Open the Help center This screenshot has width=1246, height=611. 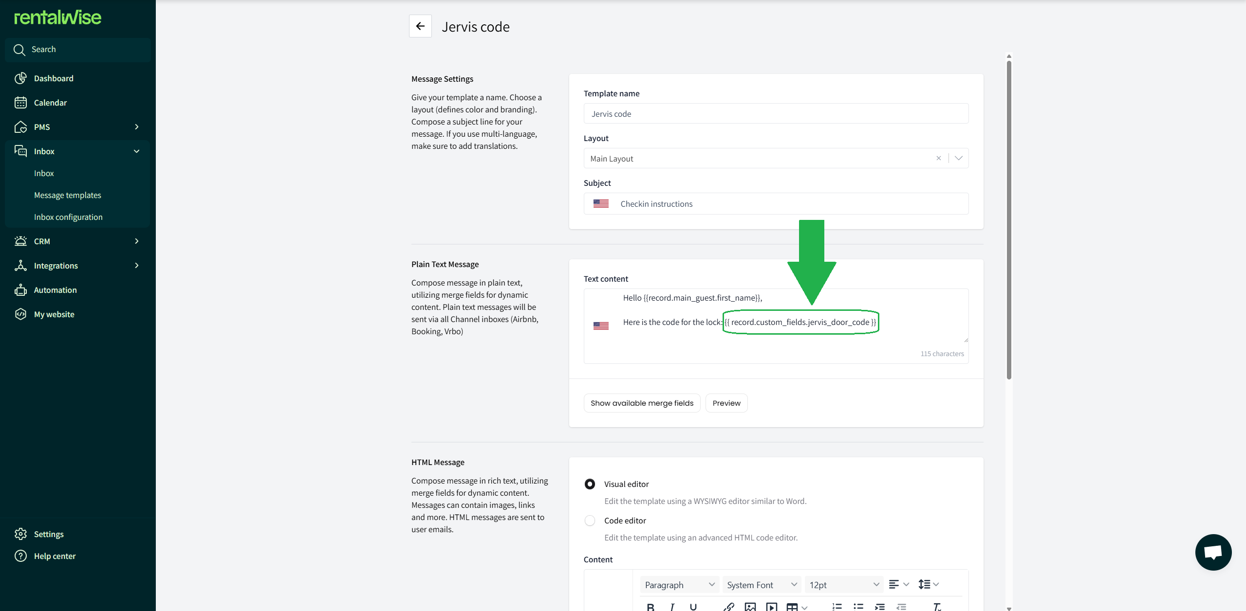(55, 556)
